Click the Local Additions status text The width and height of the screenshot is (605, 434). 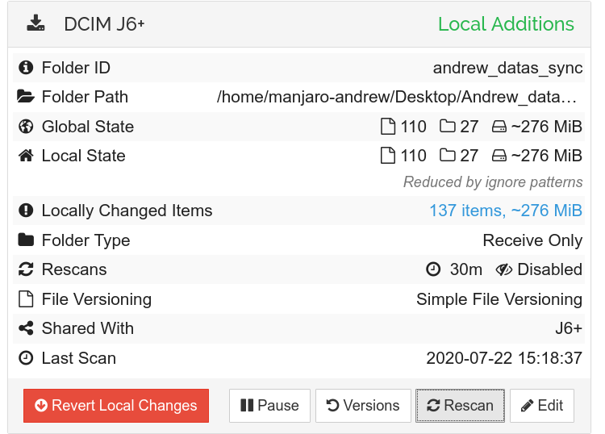point(506,24)
